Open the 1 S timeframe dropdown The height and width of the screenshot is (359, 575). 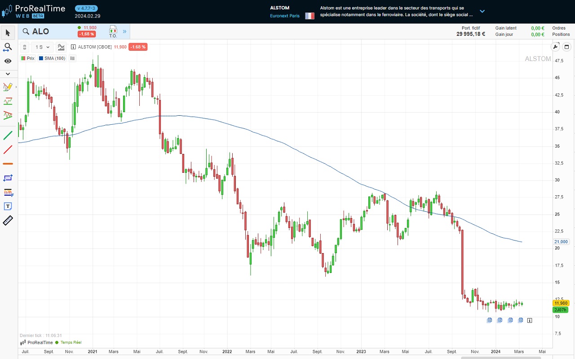coord(42,47)
